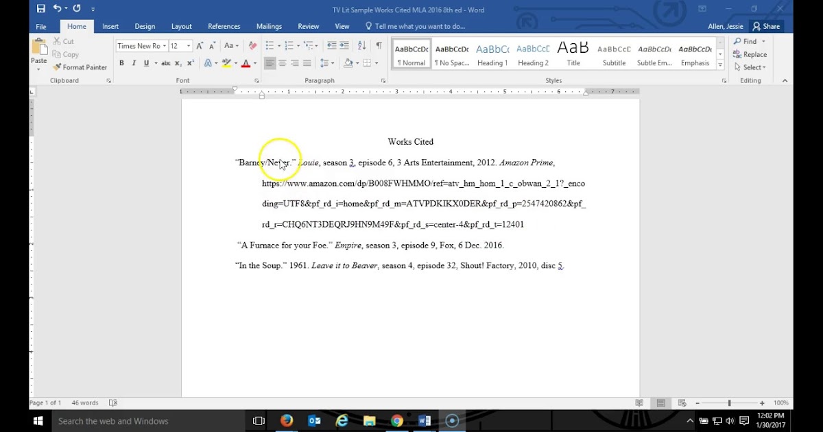Screen dimensions: 823x432
Task: Apply the No Spacing style
Action: [452, 54]
